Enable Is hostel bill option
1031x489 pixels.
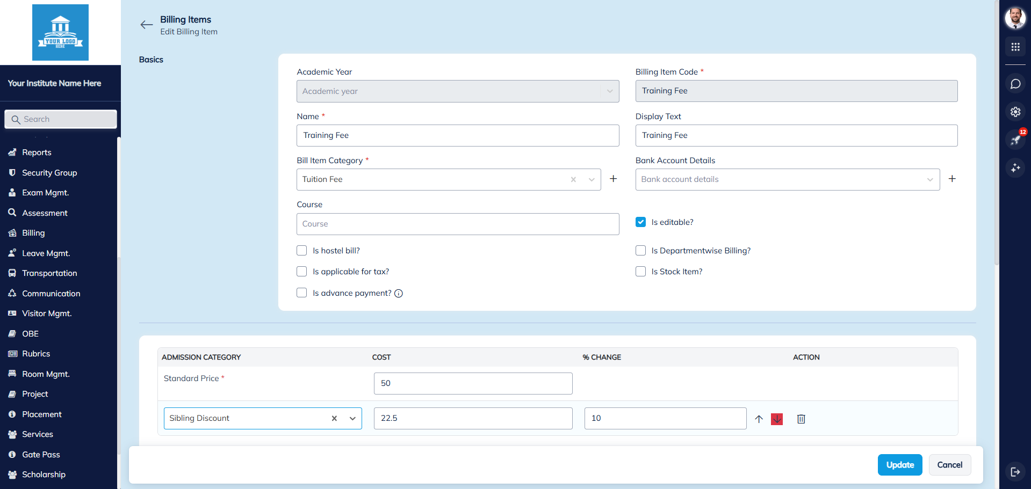302,251
